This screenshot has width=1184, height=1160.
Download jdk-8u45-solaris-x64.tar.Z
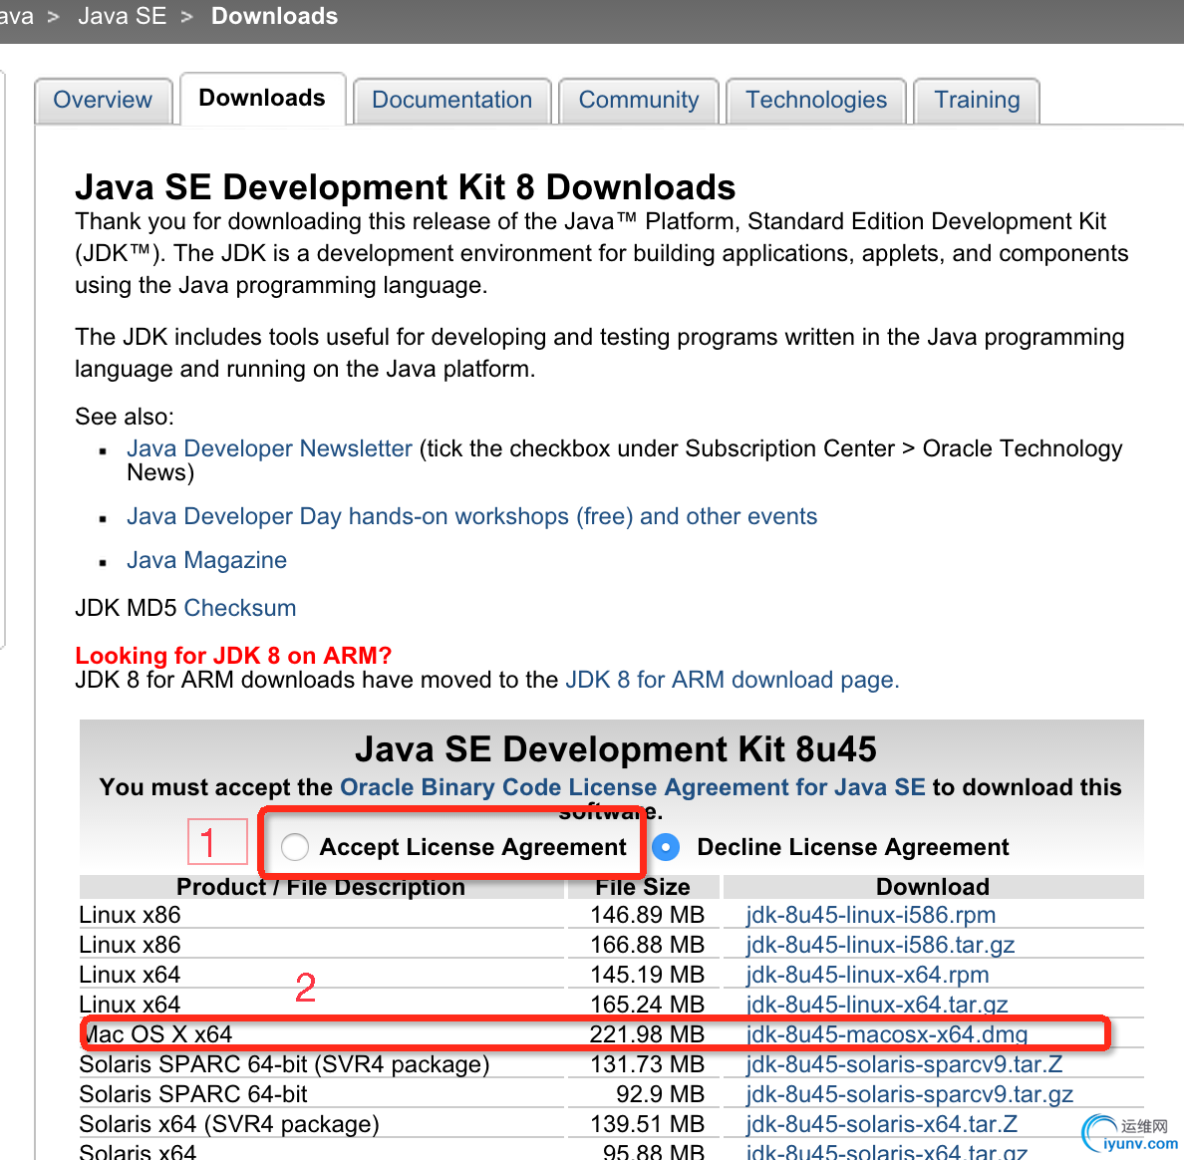[x=881, y=1124]
